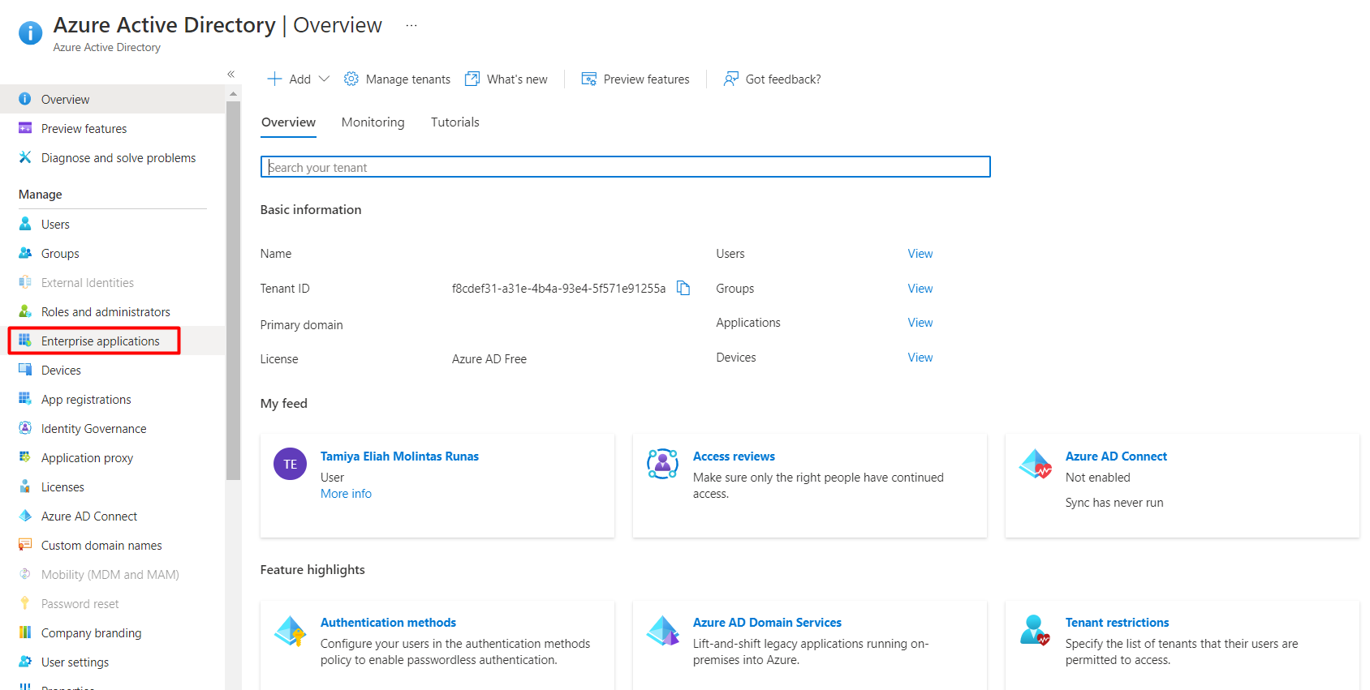Image resolution: width=1370 pixels, height=690 pixels.
Task: Click the Manage tenants gear icon
Action: click(x=351, y=79)
